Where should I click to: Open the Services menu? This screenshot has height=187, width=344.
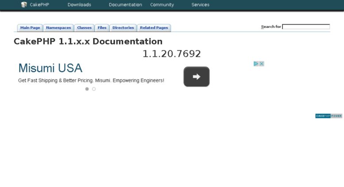point(200,4)
